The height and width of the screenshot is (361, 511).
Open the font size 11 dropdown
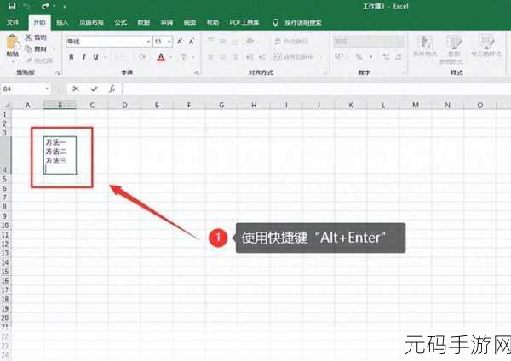tap(169, 42)
